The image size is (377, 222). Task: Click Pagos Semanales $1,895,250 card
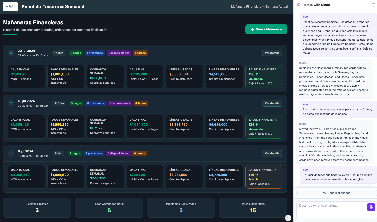[66, 127]
